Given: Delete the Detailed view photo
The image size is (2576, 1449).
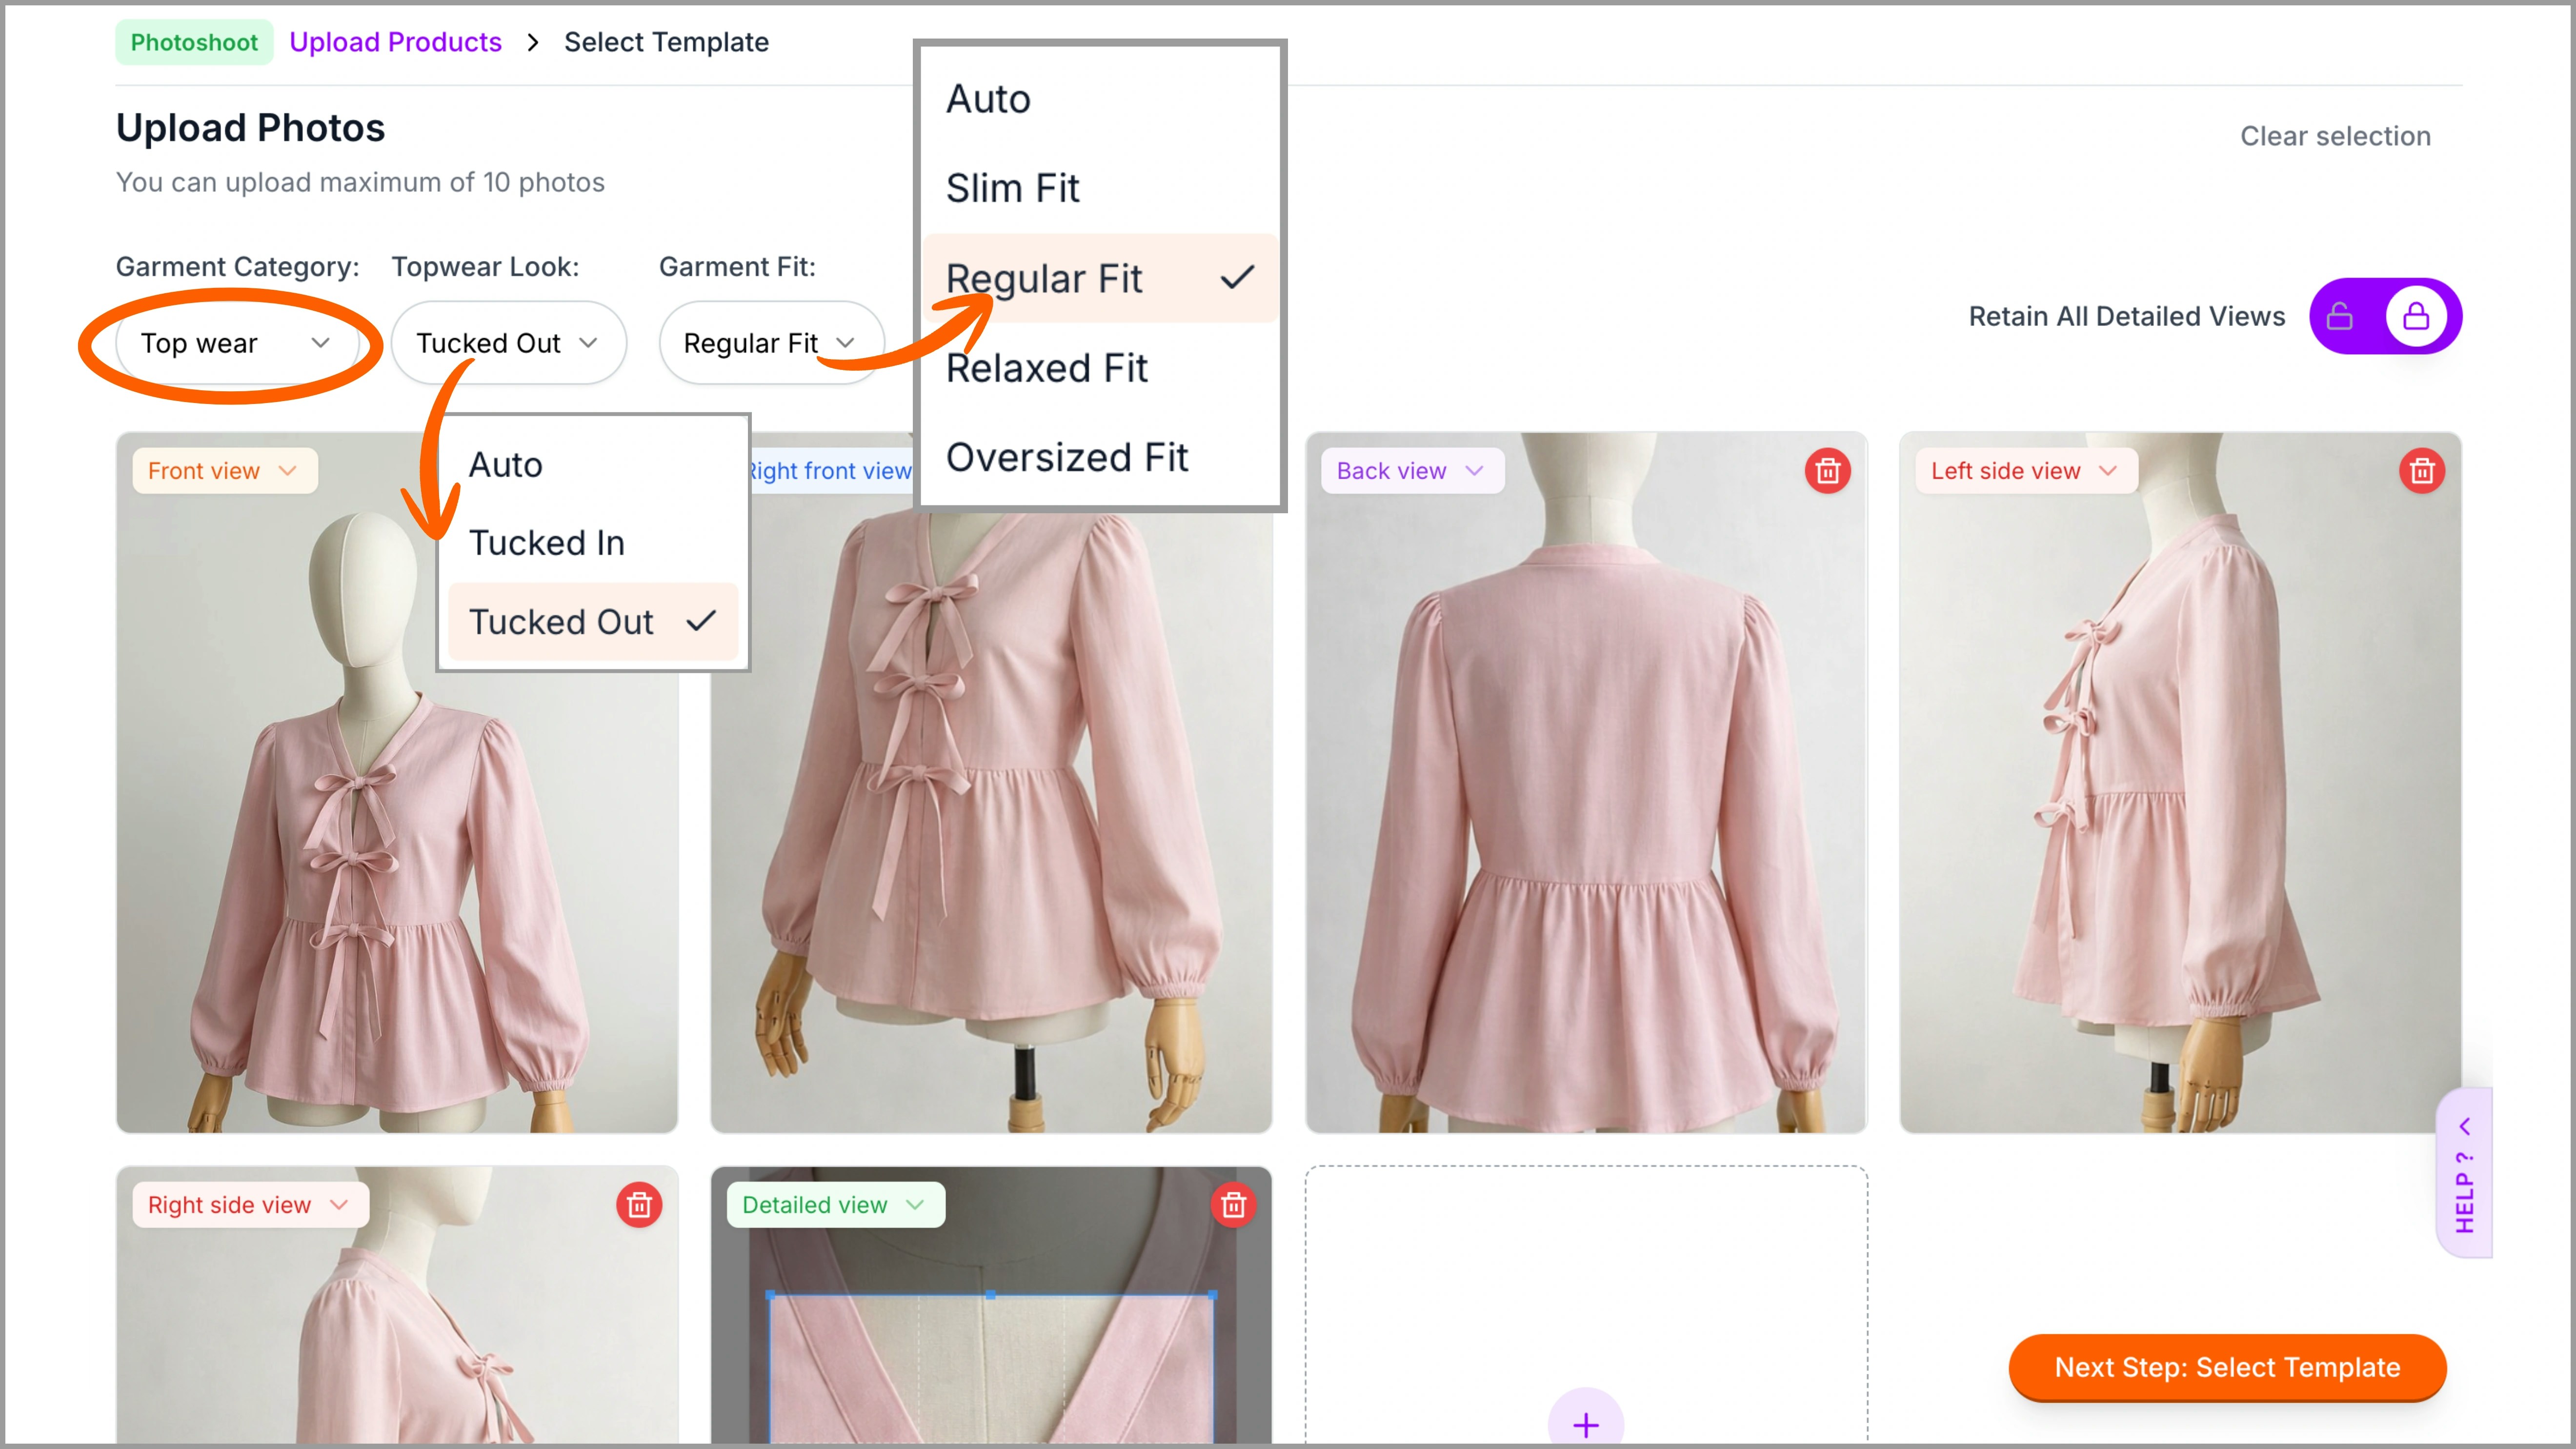Looking at the screenshot, I should tap(1233, 1205).
